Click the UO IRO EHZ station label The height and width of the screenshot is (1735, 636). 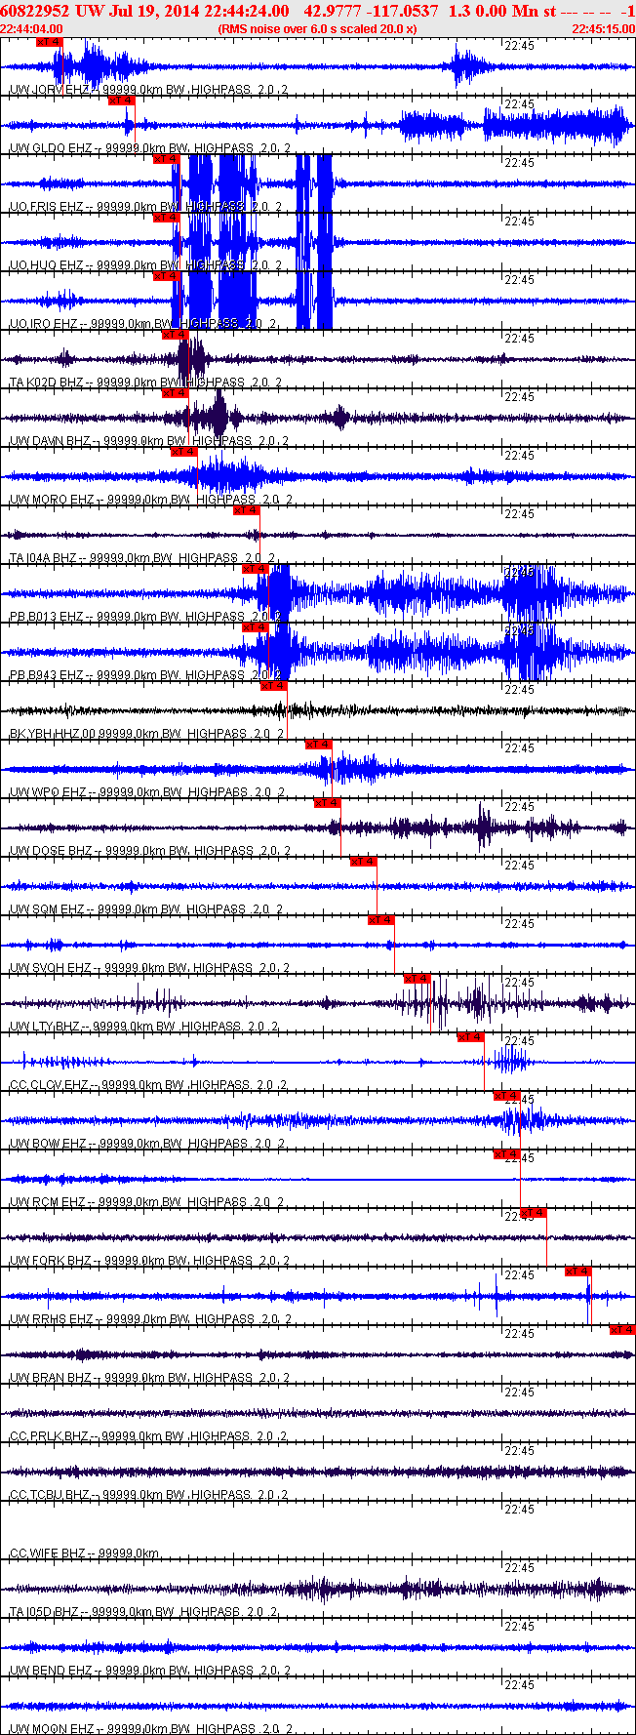click(142, 324)
